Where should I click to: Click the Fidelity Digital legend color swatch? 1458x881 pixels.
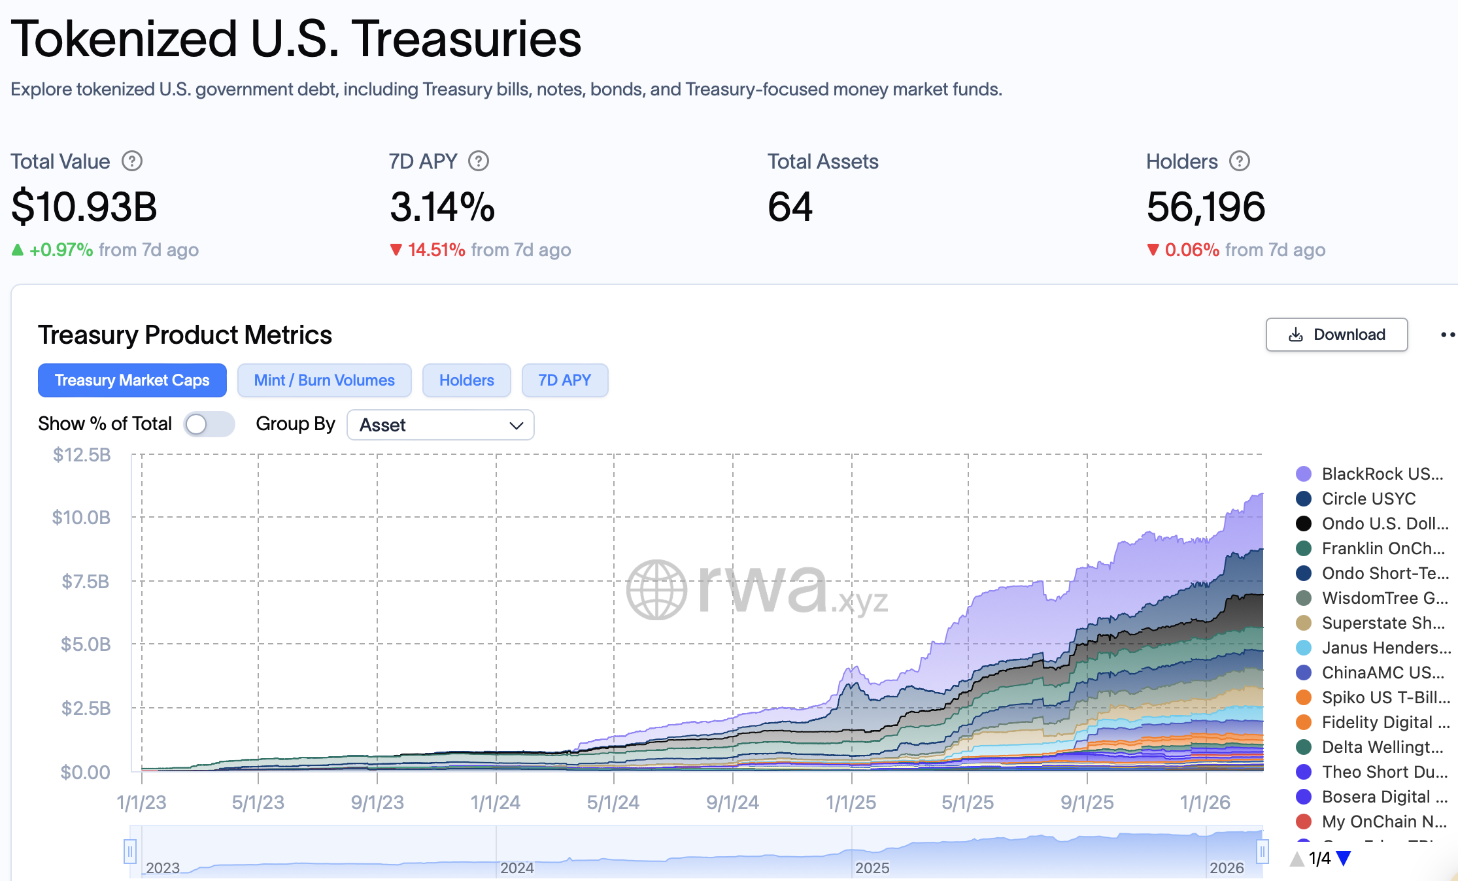pyautogui.click(x=1304, y=722)
